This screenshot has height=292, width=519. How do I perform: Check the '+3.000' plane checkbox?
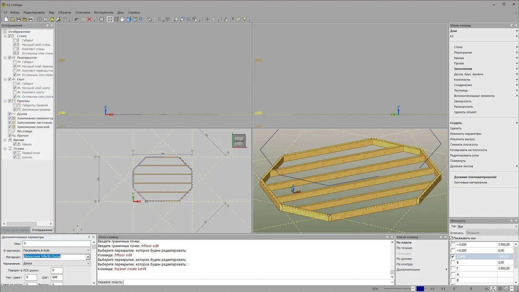(453, 245)
